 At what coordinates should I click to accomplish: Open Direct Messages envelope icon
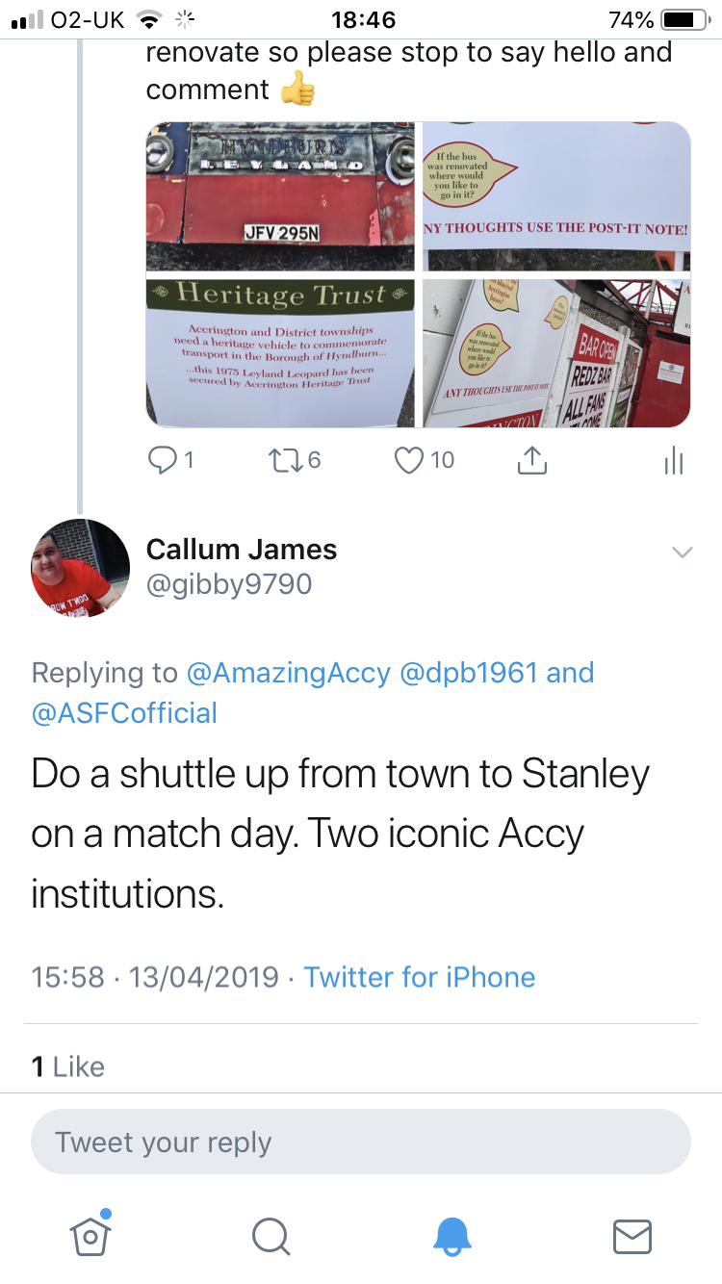click(x=632, y=1236)
